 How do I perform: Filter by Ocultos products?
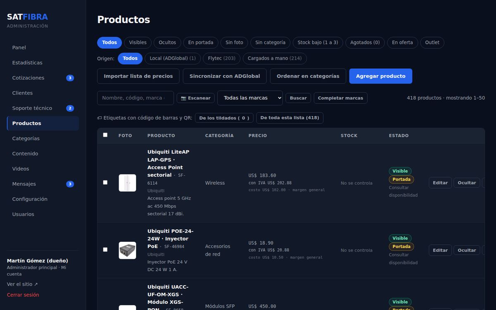pos(167,43)
